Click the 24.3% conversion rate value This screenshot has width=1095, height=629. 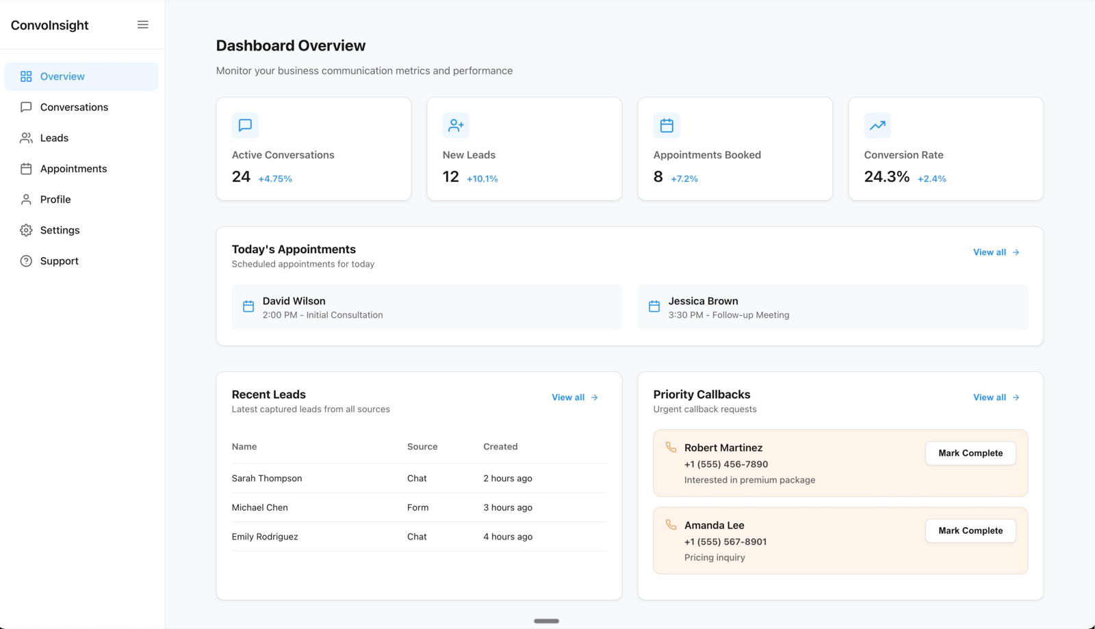click(887, 177)
